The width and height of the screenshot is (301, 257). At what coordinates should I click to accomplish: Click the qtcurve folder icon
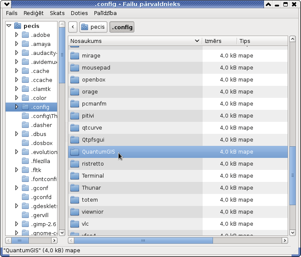(x=75, y=128)
